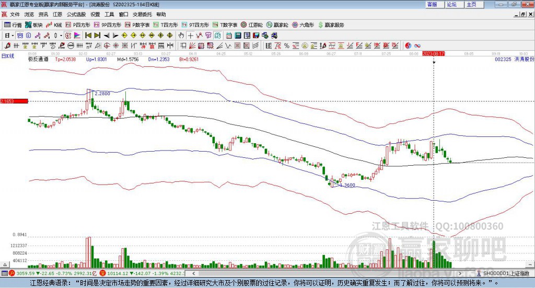
Task: Select the red pencil drawing tool
Action: tap(7, 45)
